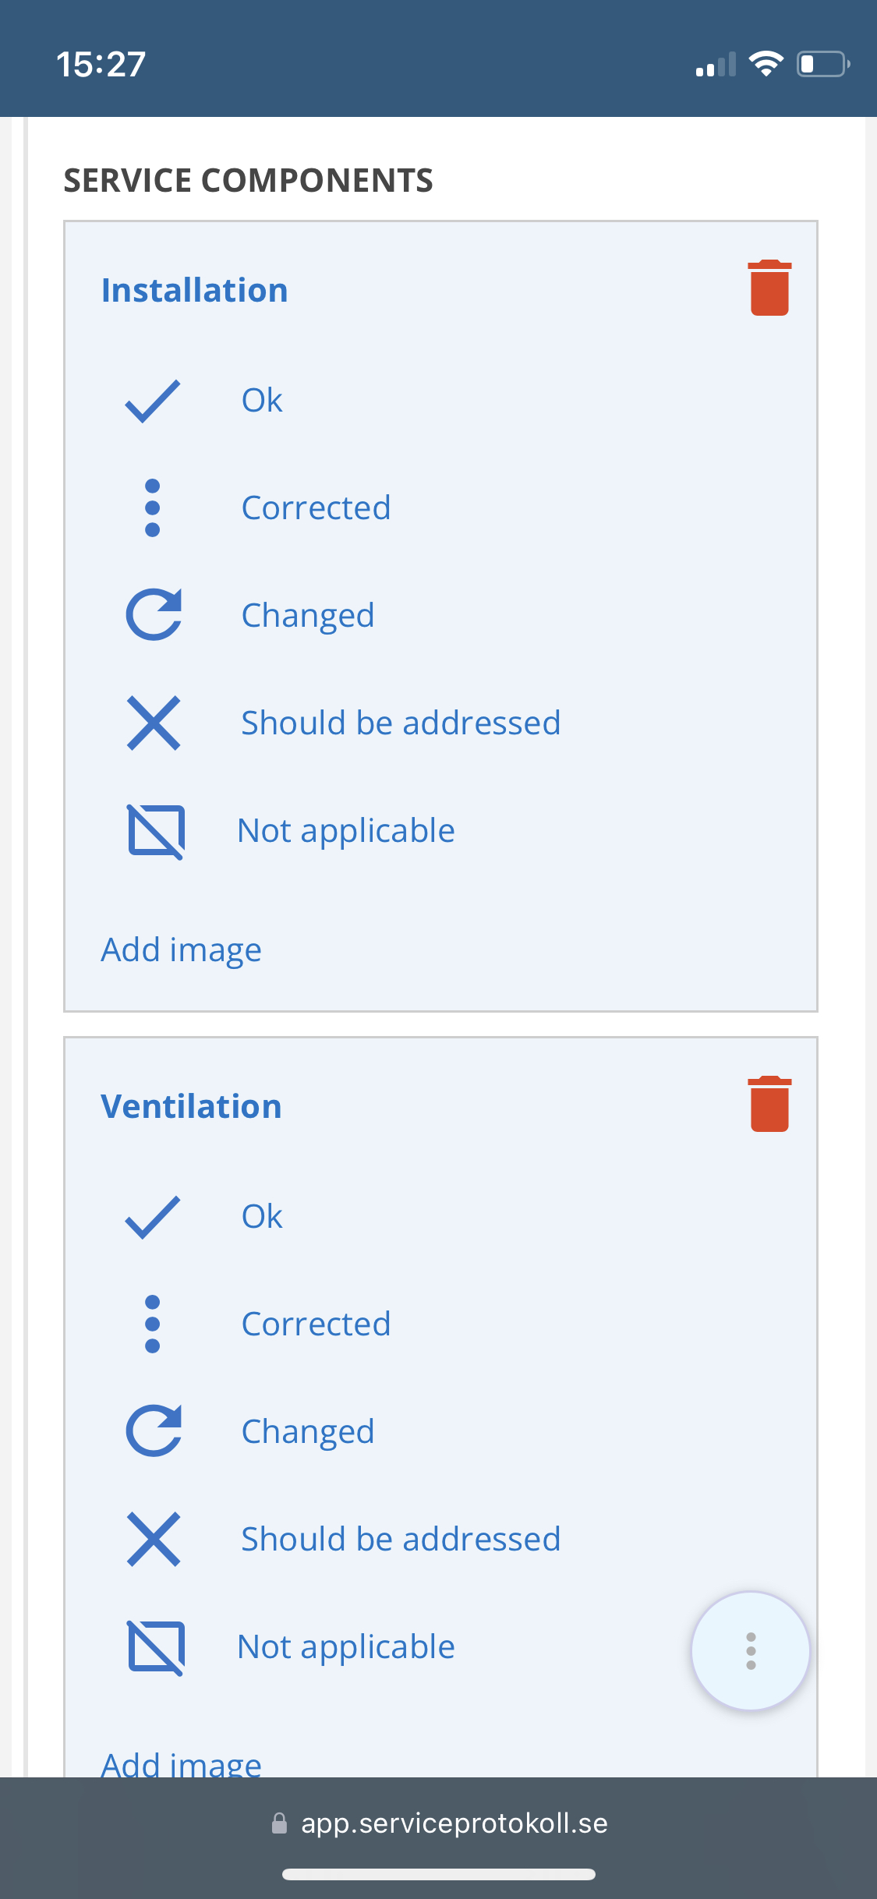
Task: Set Installation to Not applicable
Action: point(346,830)
